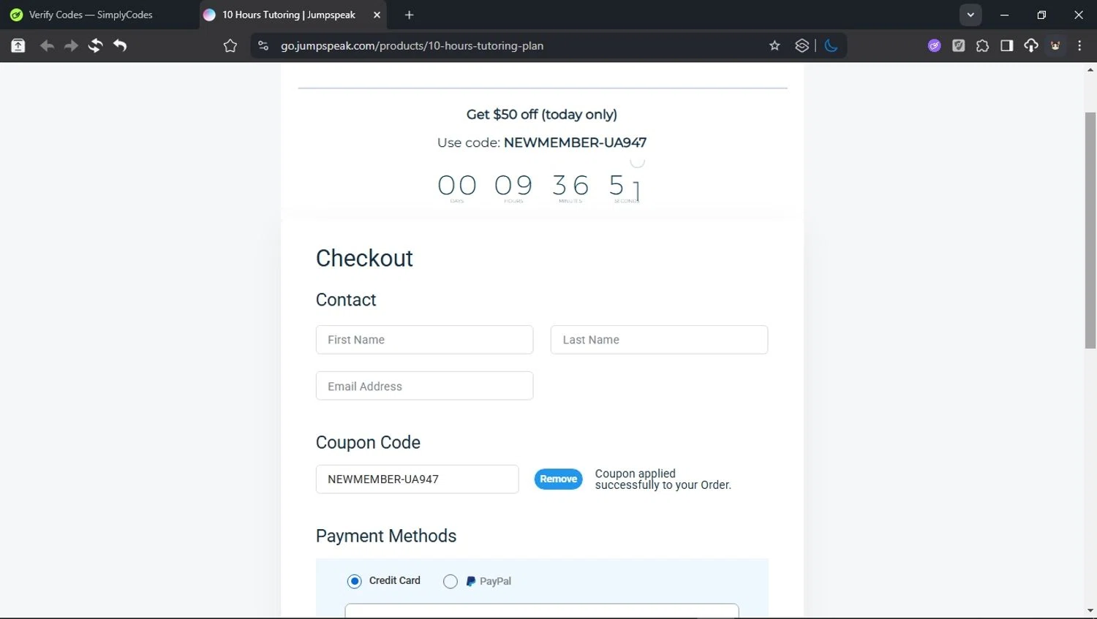The width and height of the screenshot is (1097, 619).
Task: Open the extensions puzzle piece menu
Action: pos(983,45)
